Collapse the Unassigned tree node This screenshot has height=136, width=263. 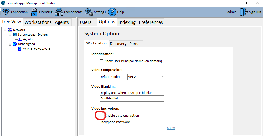coord(10,44)
